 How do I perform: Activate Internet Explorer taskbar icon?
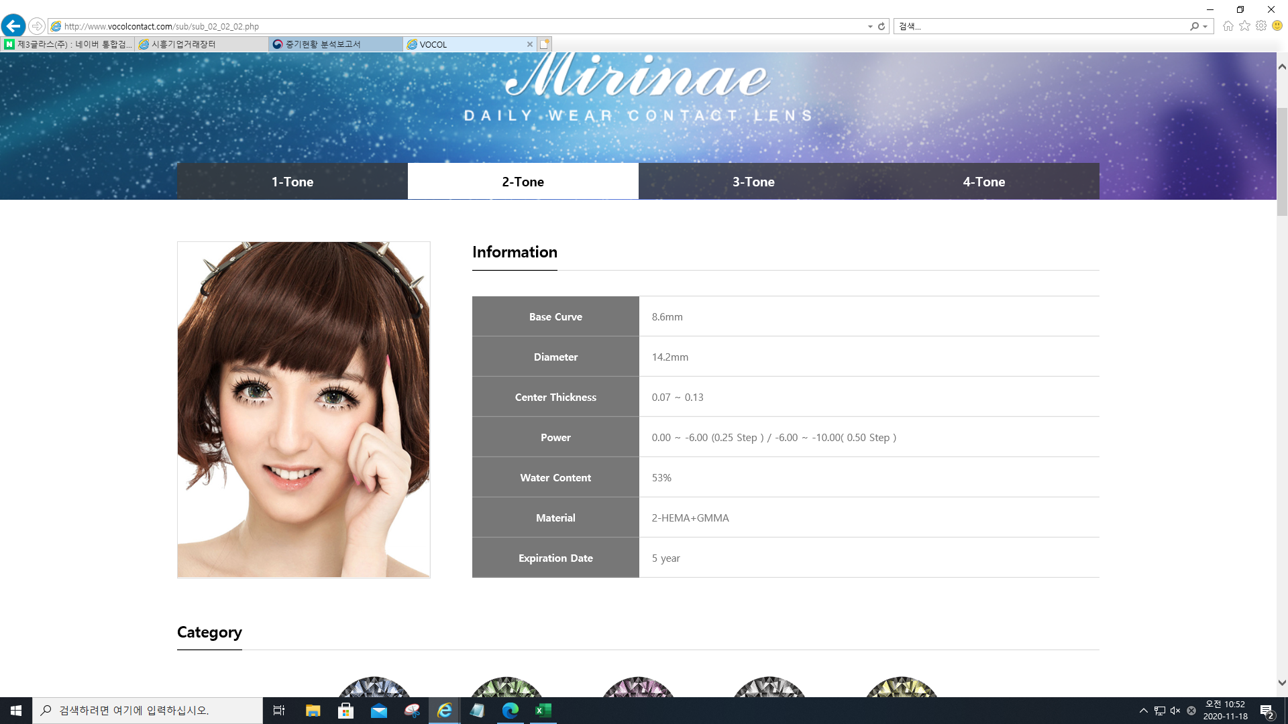(x=444, y=711)
